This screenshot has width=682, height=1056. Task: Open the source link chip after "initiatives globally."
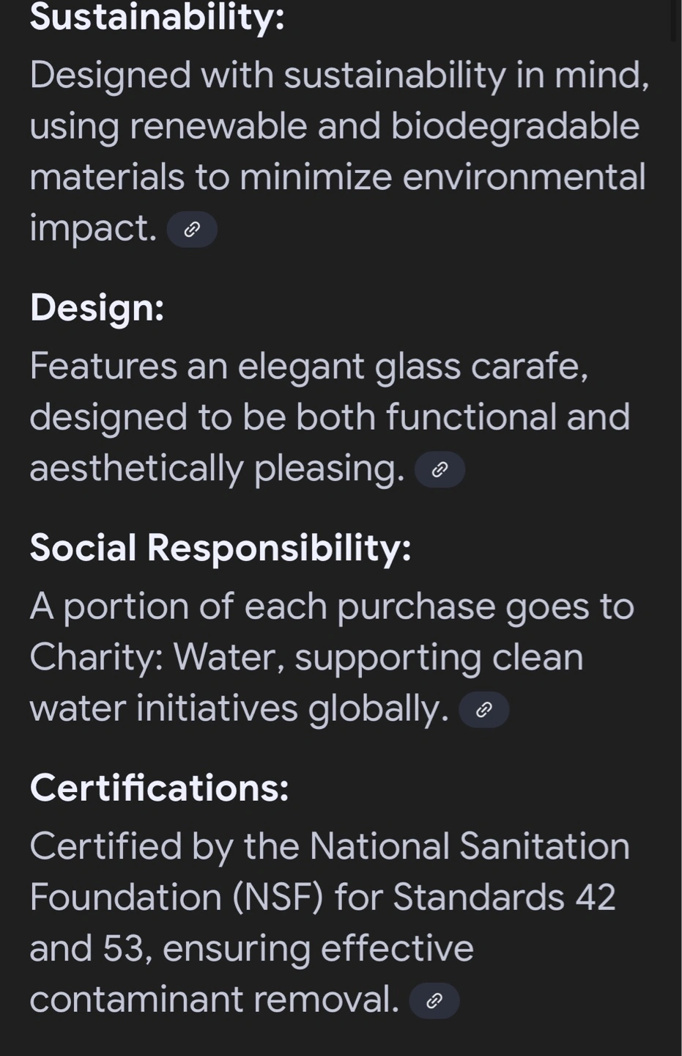tap(483, 710)
